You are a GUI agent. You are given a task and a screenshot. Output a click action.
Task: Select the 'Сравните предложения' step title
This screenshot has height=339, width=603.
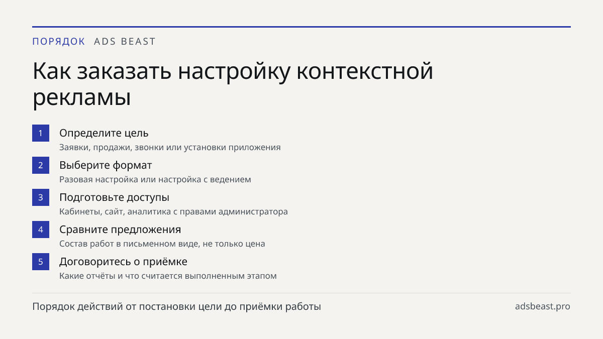[120, 230]
